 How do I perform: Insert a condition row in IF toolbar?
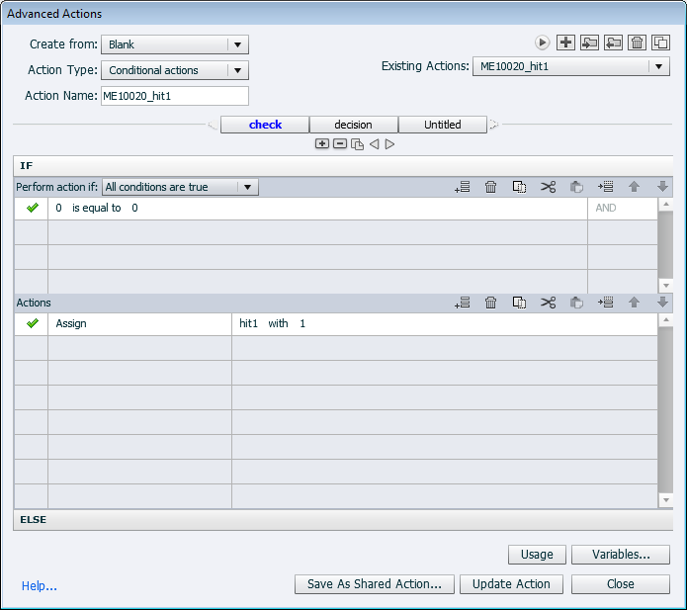click(606, 187)
